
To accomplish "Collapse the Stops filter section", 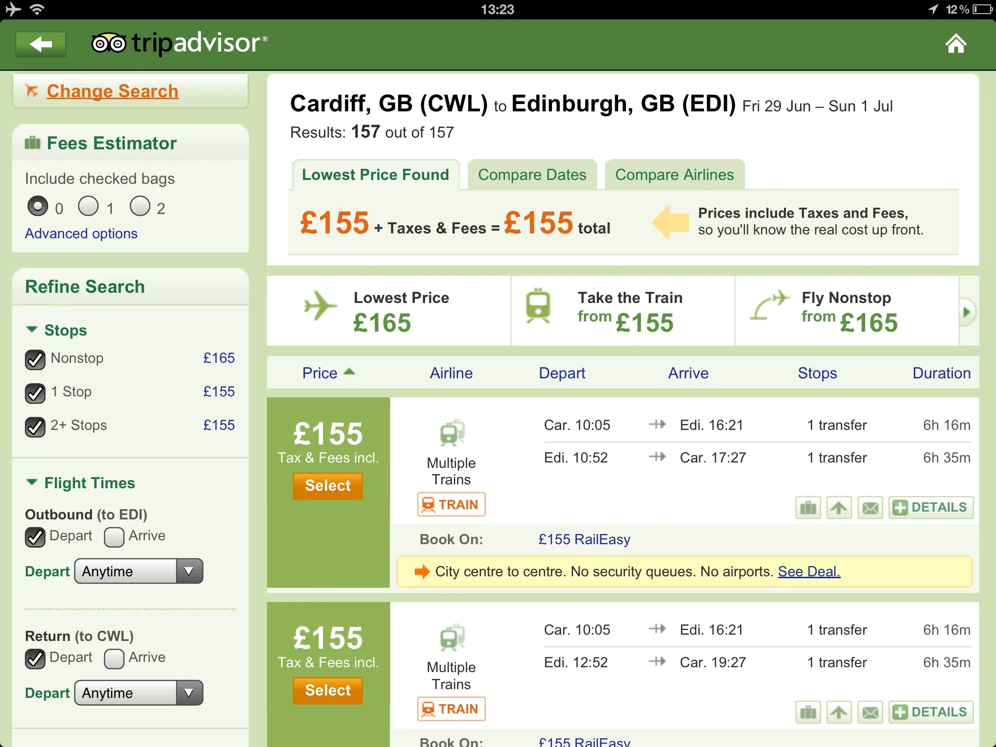I will coord(32,330).
